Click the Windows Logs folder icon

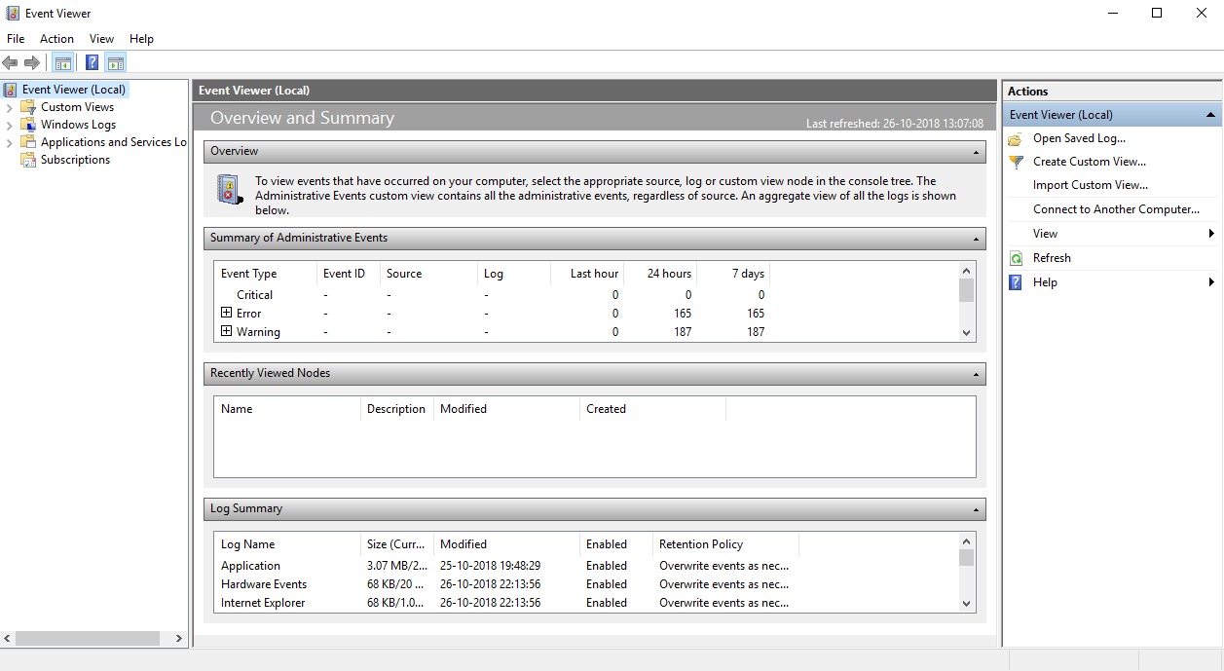coord(28,125)
